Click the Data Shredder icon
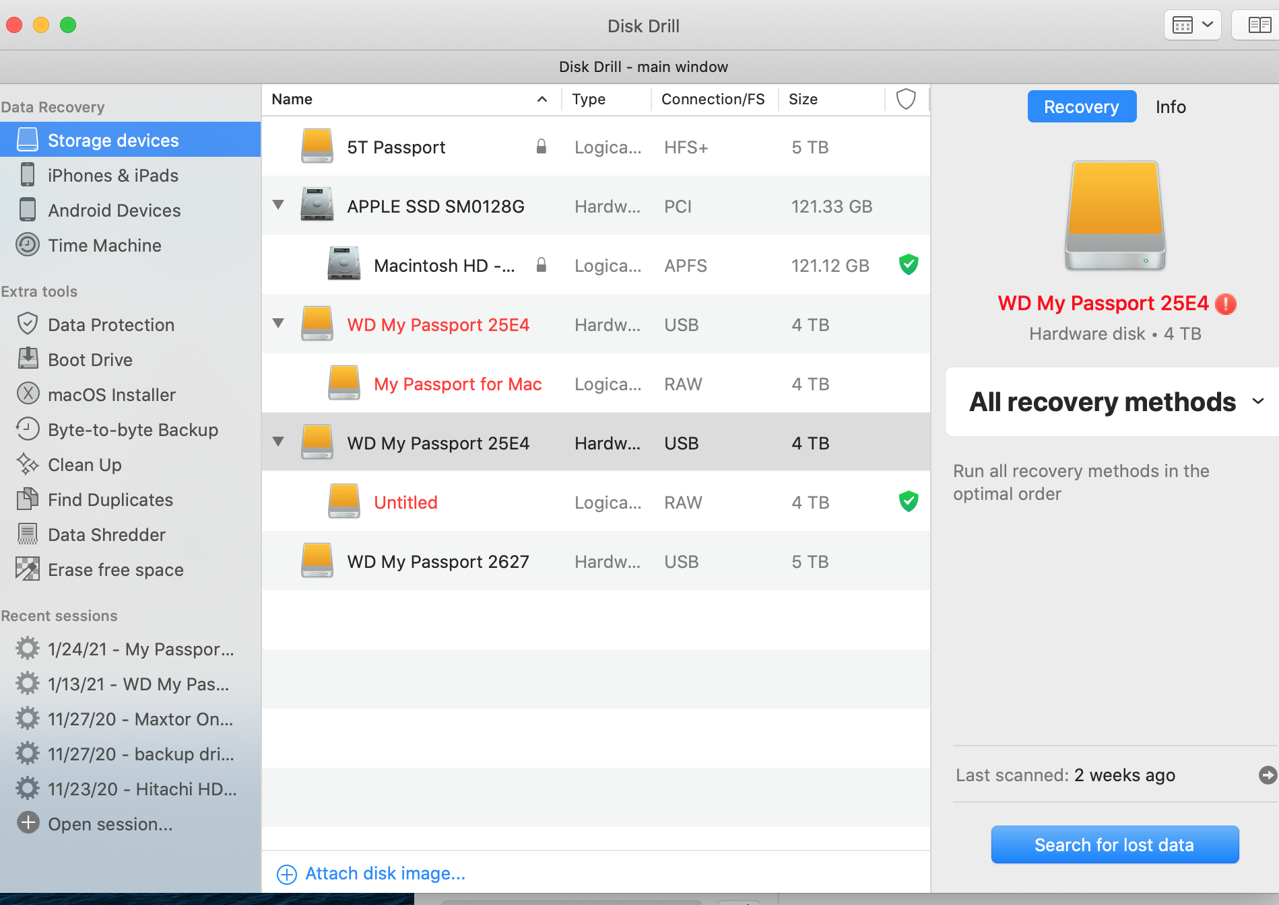Image resolution: width=1279 pixels, height=905 pixels. point(28,534)
